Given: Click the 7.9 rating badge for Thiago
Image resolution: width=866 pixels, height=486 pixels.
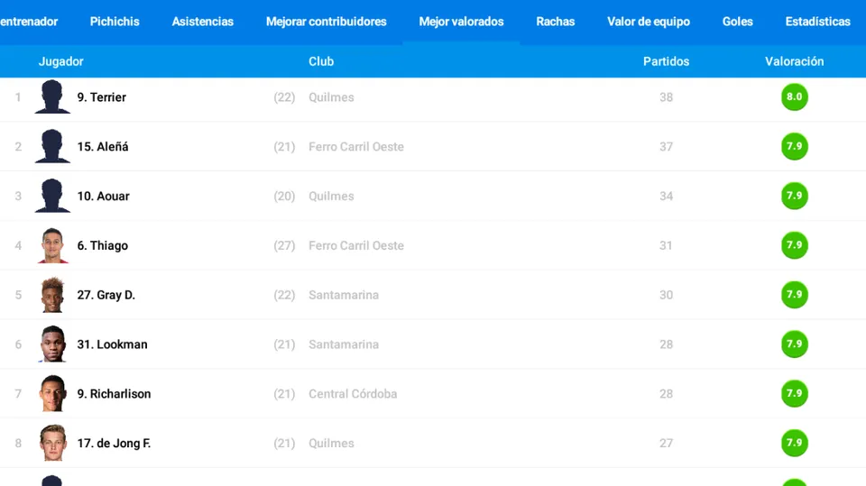Looking at the screenshot, I should click(x=794, y=245).
